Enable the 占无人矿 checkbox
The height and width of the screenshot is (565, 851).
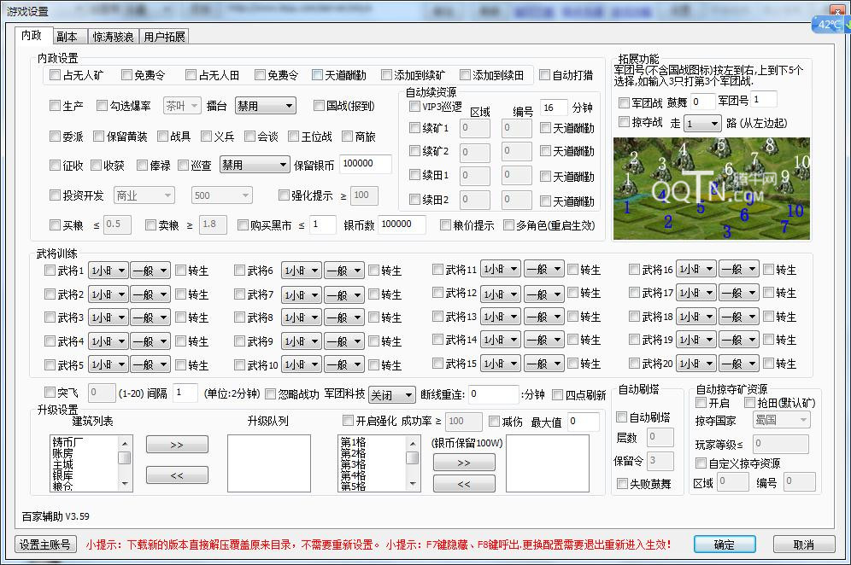pyautogui.click(x=56, y=75)
